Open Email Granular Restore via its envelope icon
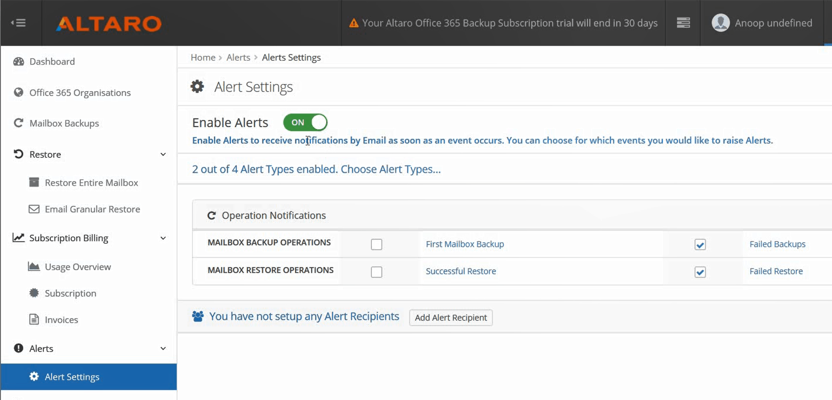 click(34, 209)
